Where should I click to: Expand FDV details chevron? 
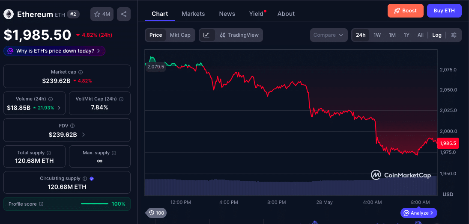[84, 135]
